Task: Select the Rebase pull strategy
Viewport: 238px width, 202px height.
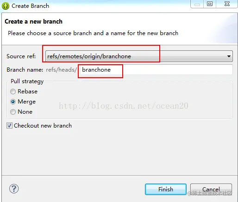Action: click(x=13, y=92)
